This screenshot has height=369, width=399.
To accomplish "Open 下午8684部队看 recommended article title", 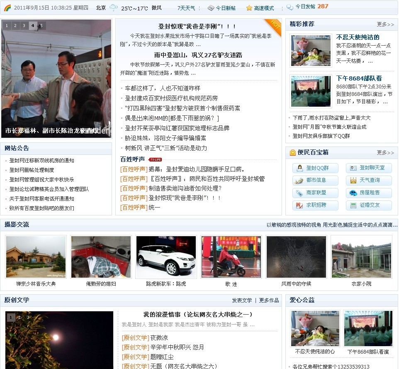I will click(x=359, y=78).
